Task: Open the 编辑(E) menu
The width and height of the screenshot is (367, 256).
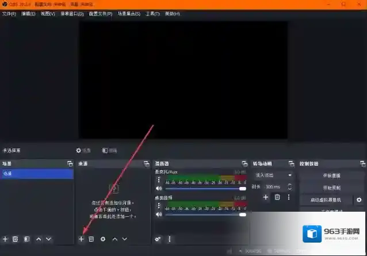Action: point(28,14)
